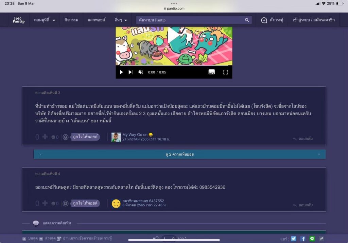
Task: Click the ตั้งกระทู้ new topic button
Action: coord(272,20)
